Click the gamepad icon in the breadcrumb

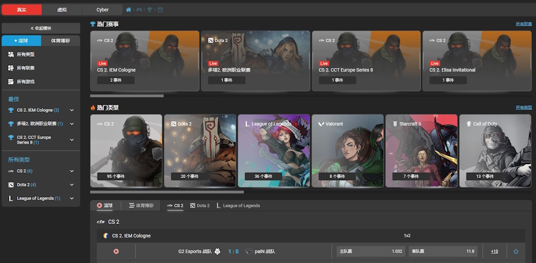tap(139, 10)
